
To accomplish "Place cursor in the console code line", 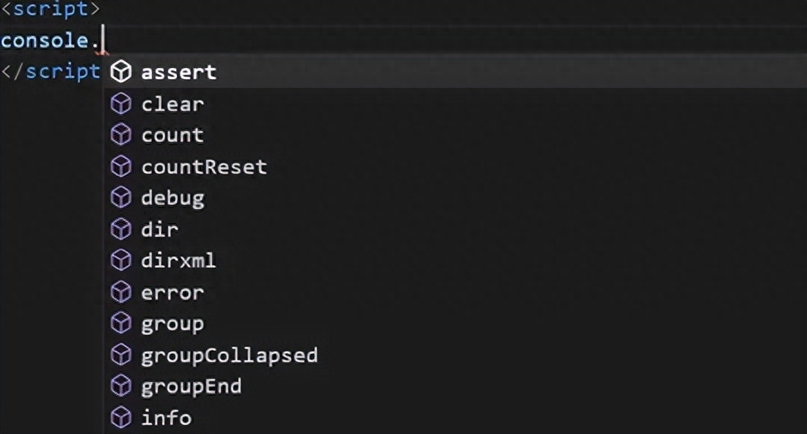I will point(403,40).
